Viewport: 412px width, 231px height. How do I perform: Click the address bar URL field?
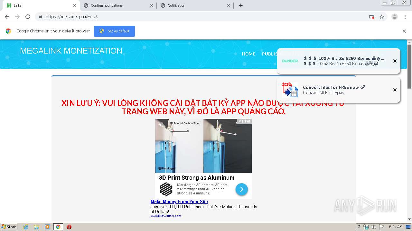pos(206,17)
